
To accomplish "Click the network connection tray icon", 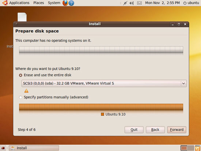I will click(x=125, y=3).
